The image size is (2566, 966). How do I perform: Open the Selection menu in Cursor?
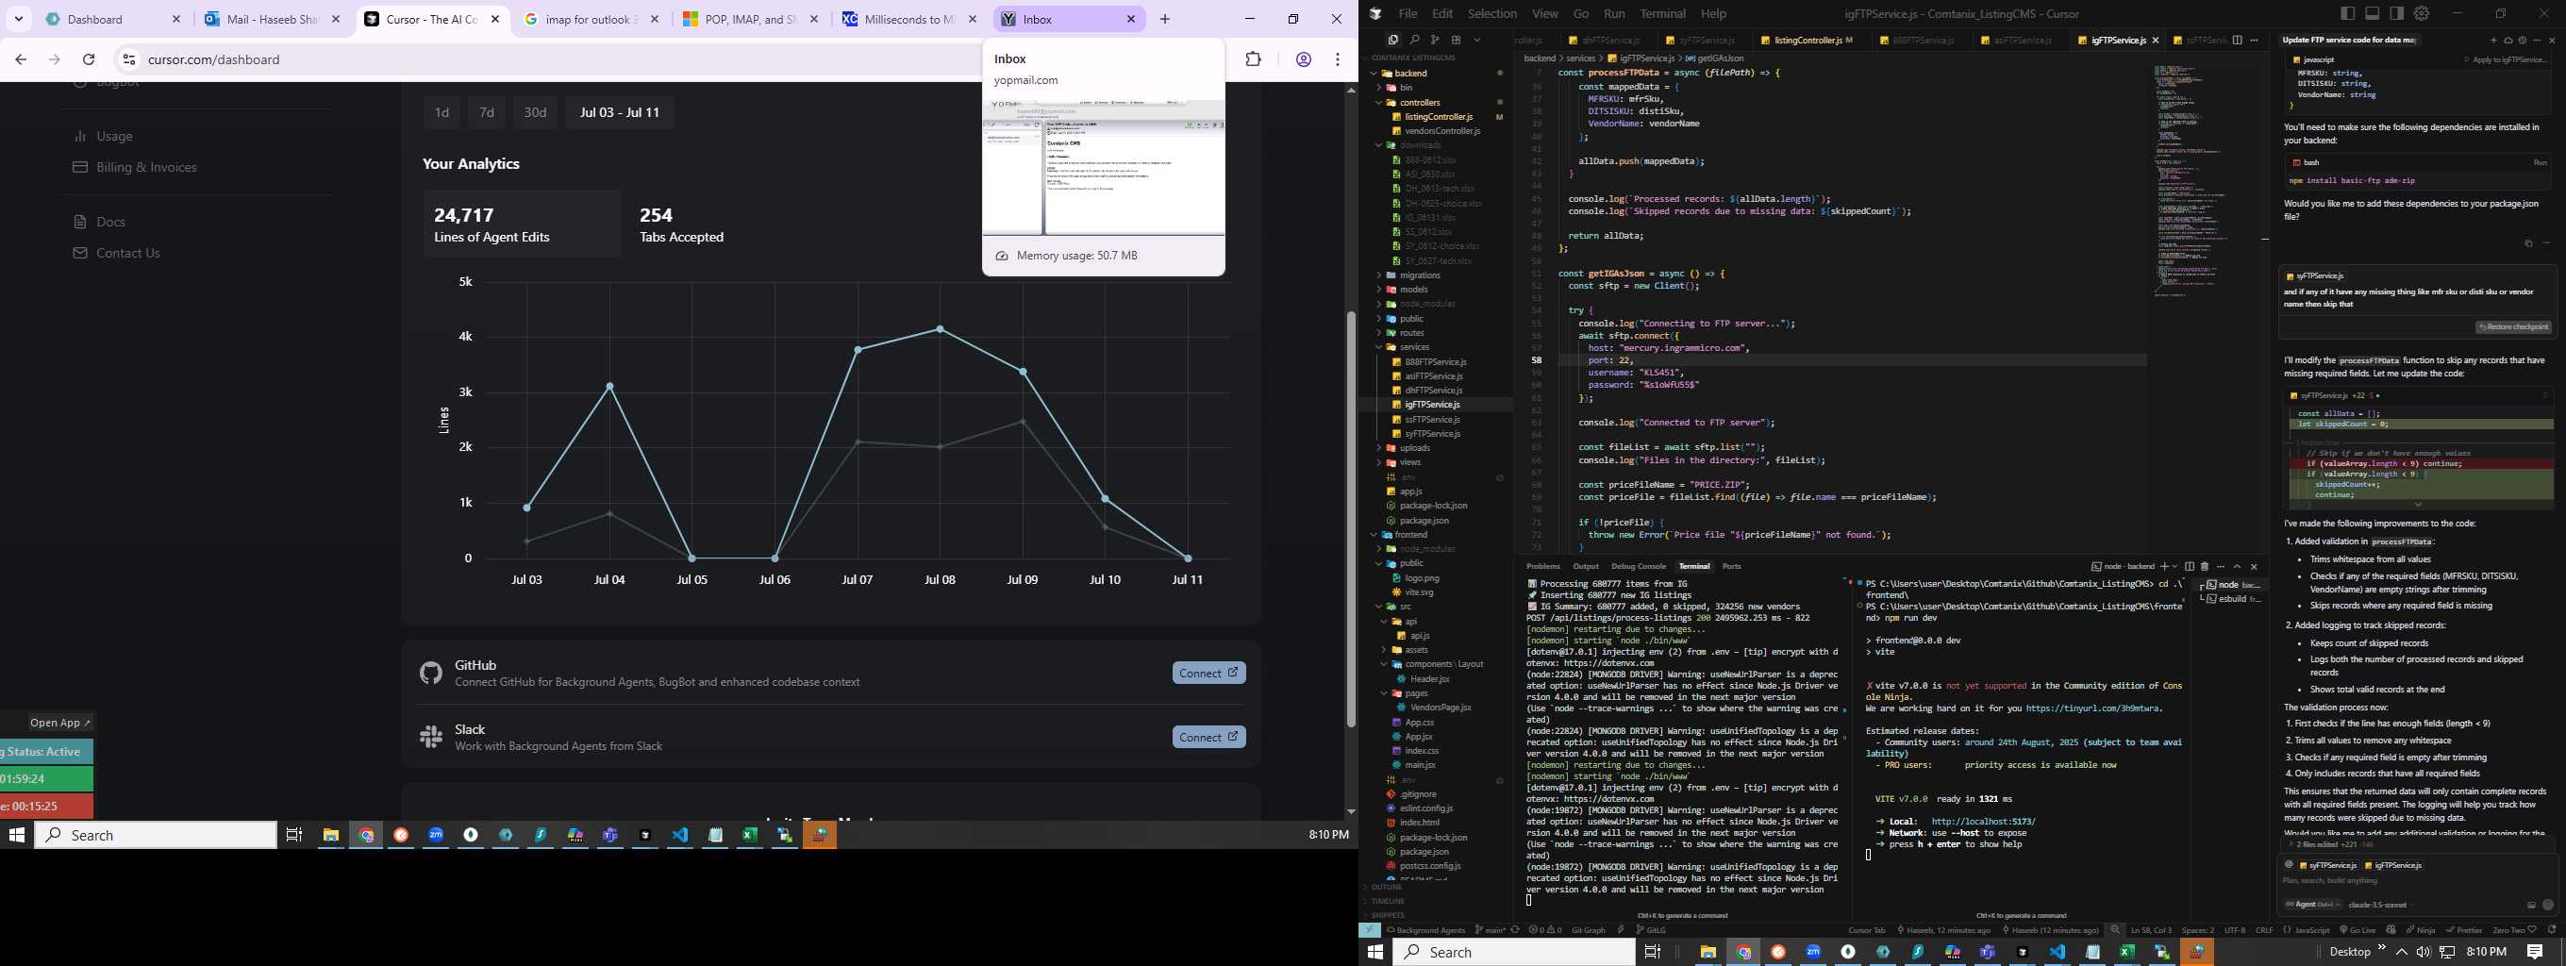pos(1492,14)
